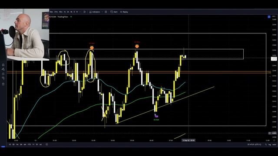Image resolution: width=278 pixels, height=156 pixels.
Task: Click the second orange sell signal marker
Action: click(137, 46)
